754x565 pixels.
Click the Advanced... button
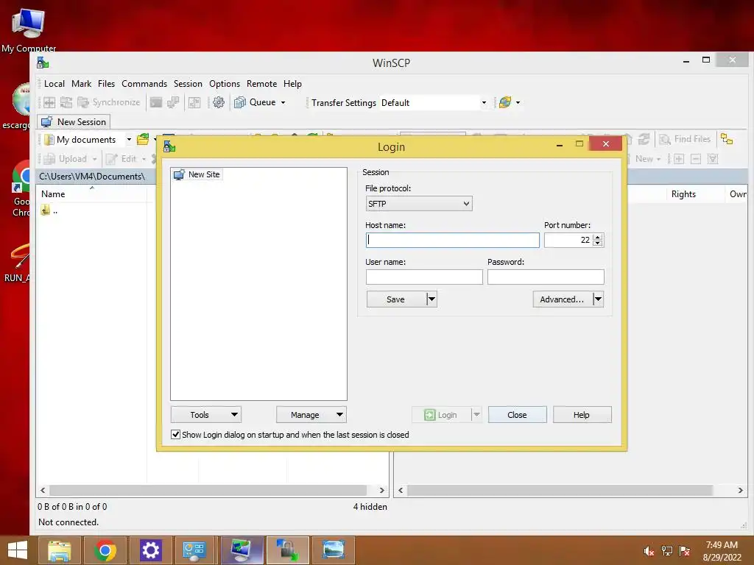(x=562, y=299)
